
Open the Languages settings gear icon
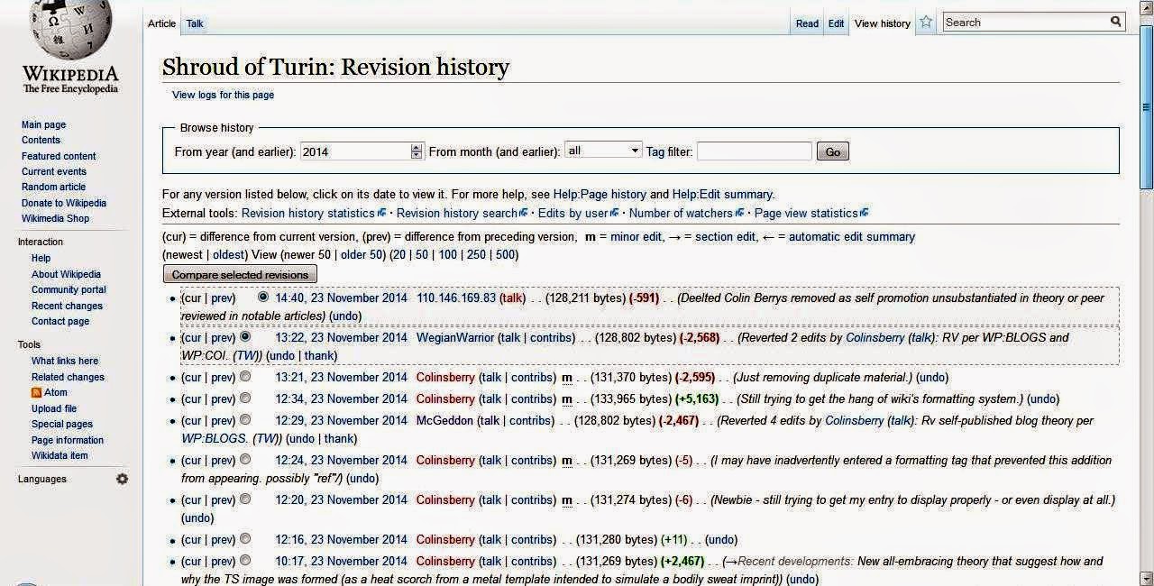pos(122,479)
